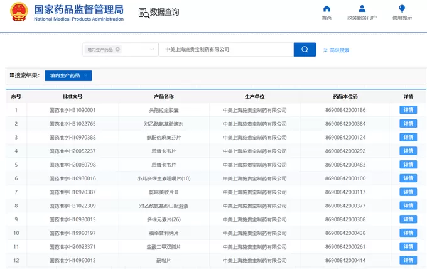
Task: Click drug code 86900842000292
Action: click(345, 151)
